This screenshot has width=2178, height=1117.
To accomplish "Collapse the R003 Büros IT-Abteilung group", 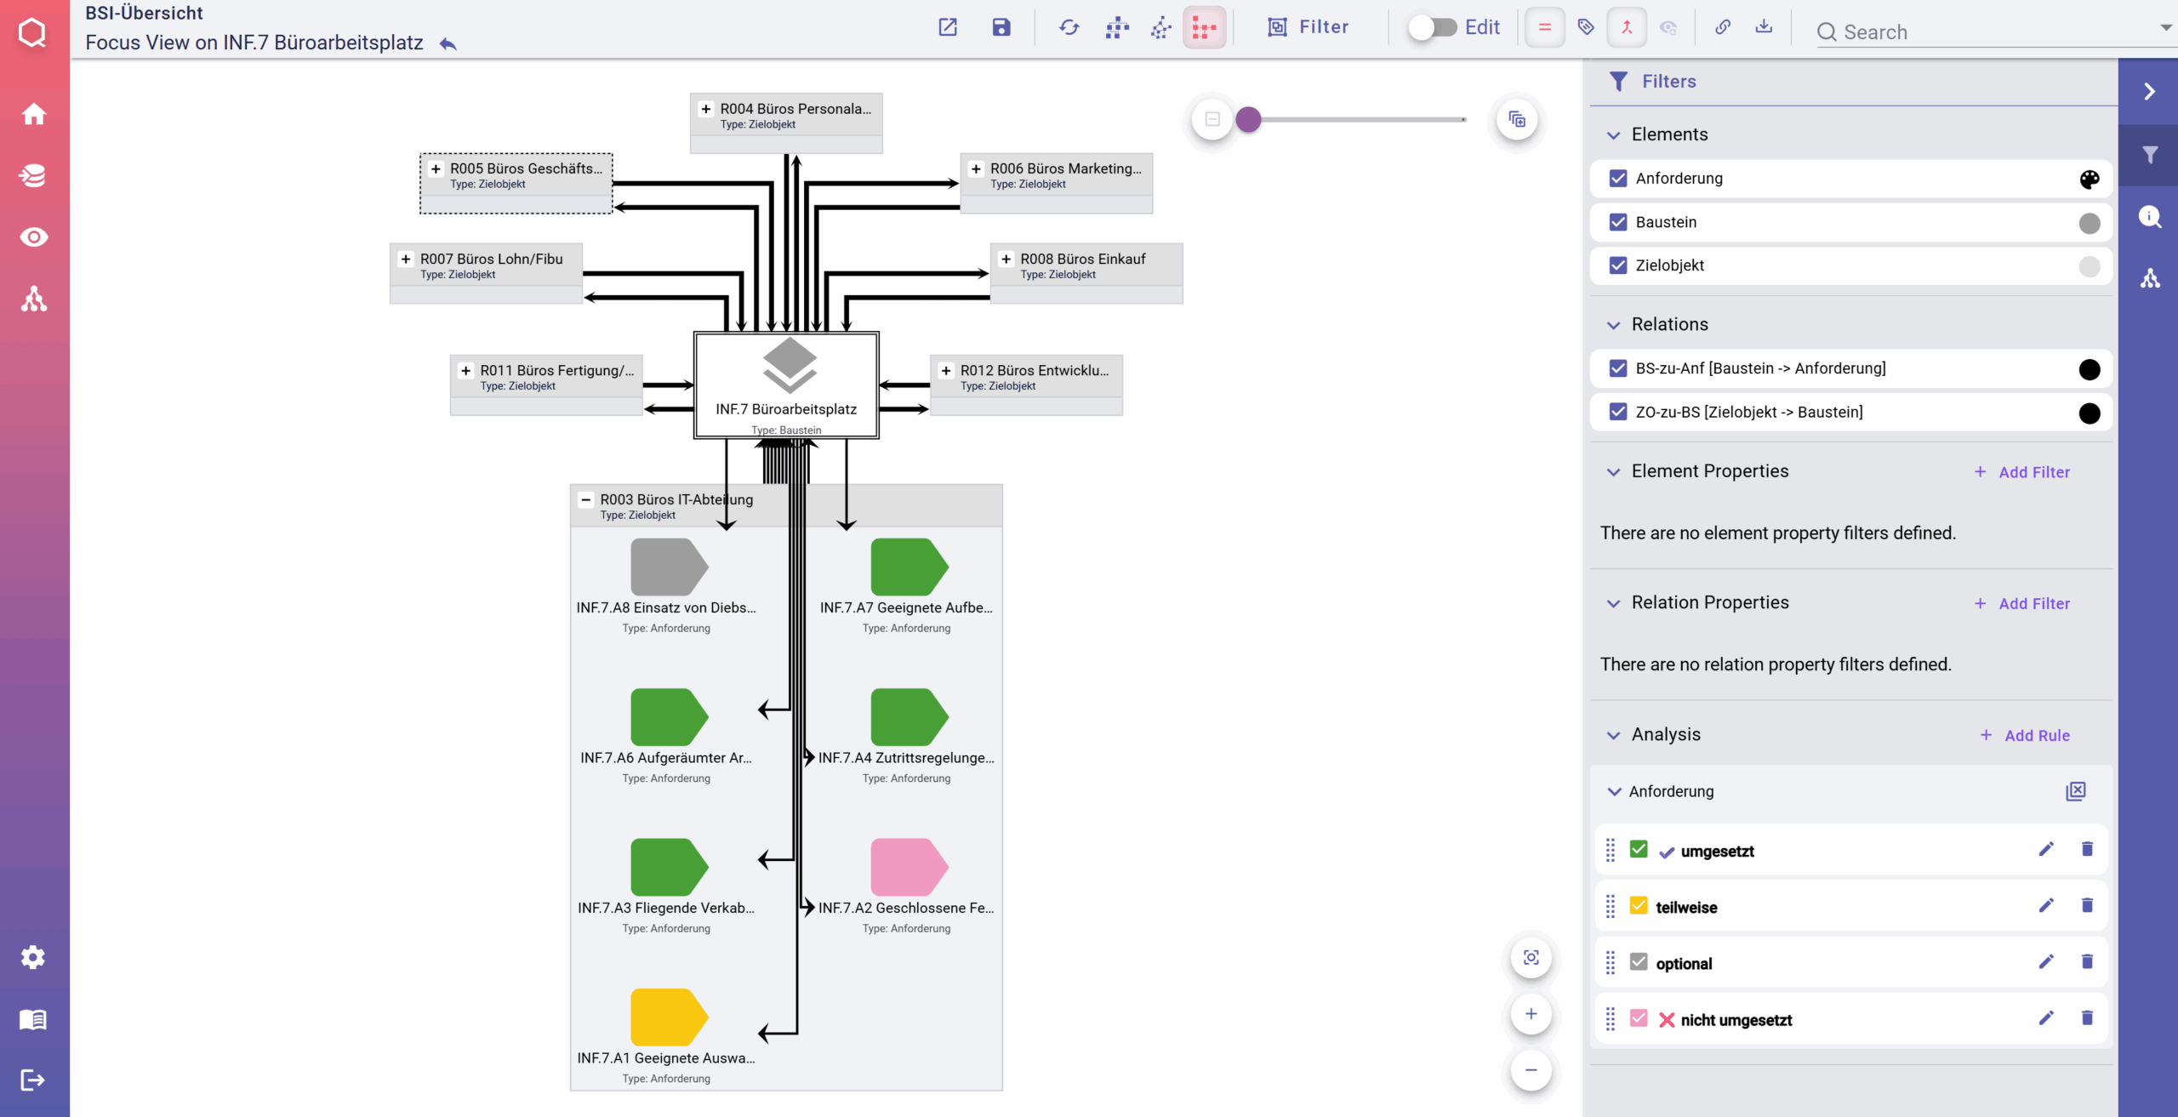I will coord(585,499).
